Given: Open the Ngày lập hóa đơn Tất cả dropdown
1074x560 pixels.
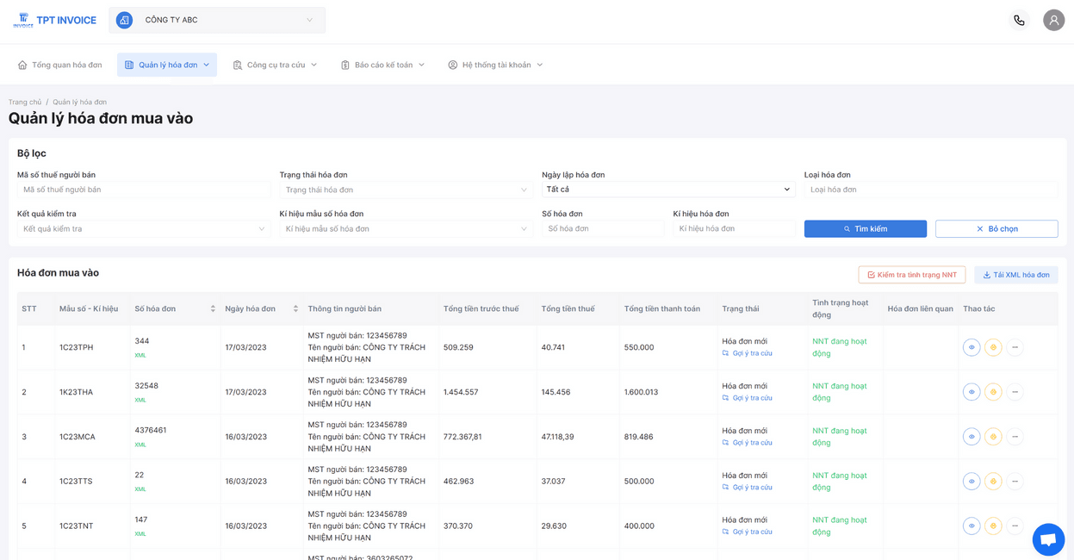Looking at the screenshot, I should click(667, 190).
